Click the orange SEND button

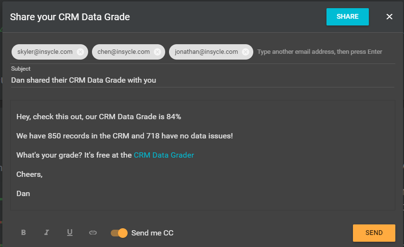(x=374, y=233)
